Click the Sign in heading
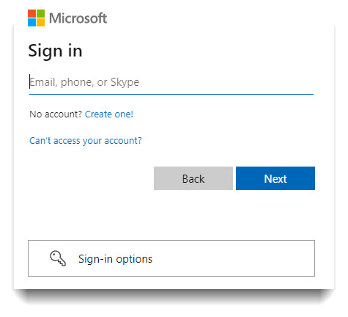 point(55,51)
